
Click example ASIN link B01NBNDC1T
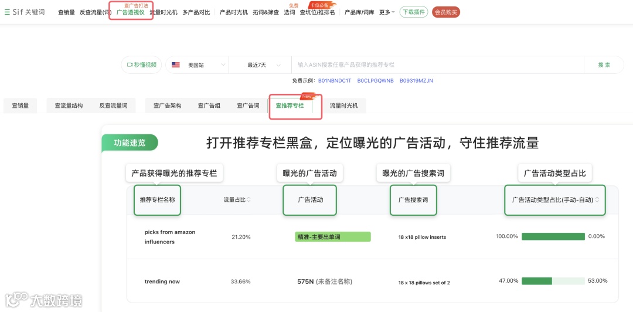click(335, 81)
